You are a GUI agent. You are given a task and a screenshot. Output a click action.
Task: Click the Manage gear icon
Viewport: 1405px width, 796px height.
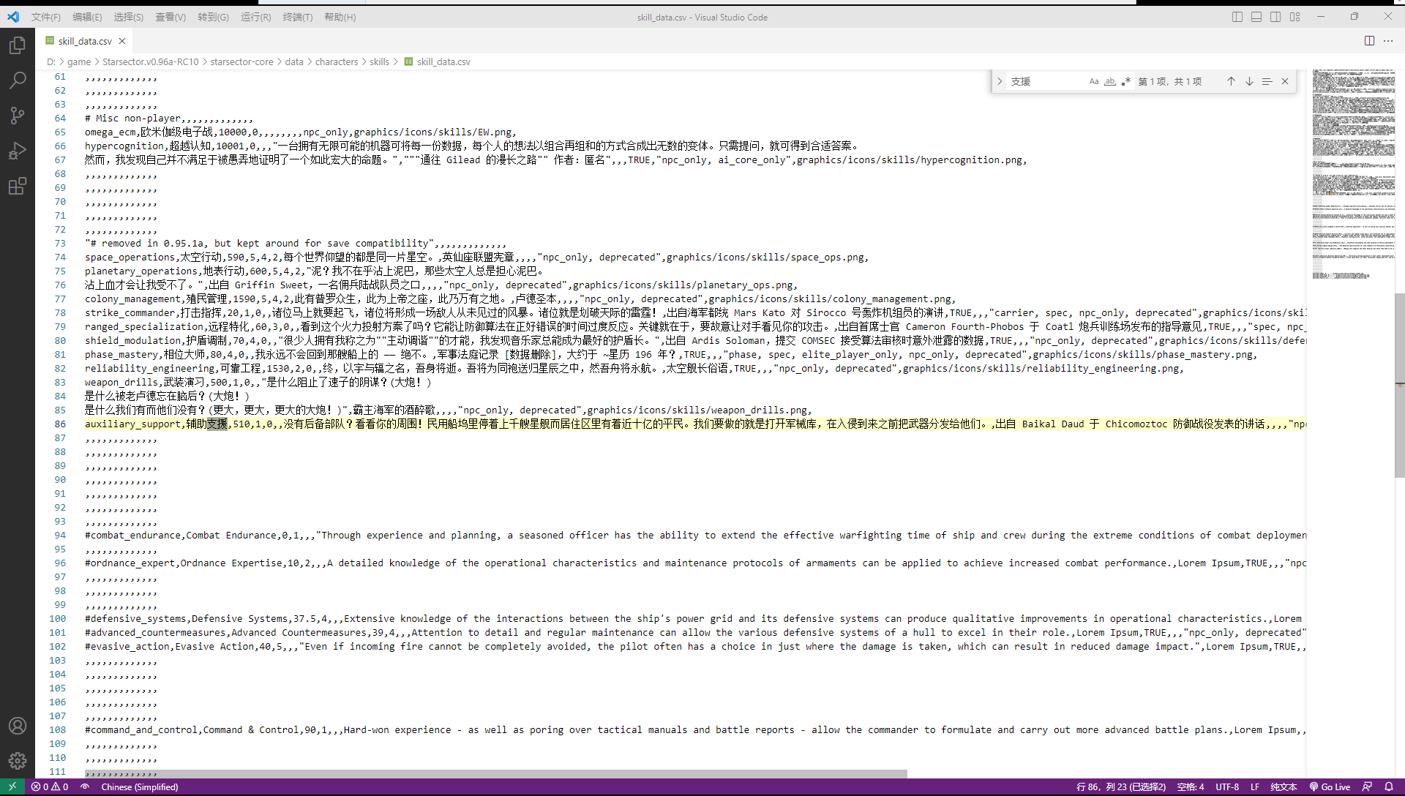[x=18, y=761]
